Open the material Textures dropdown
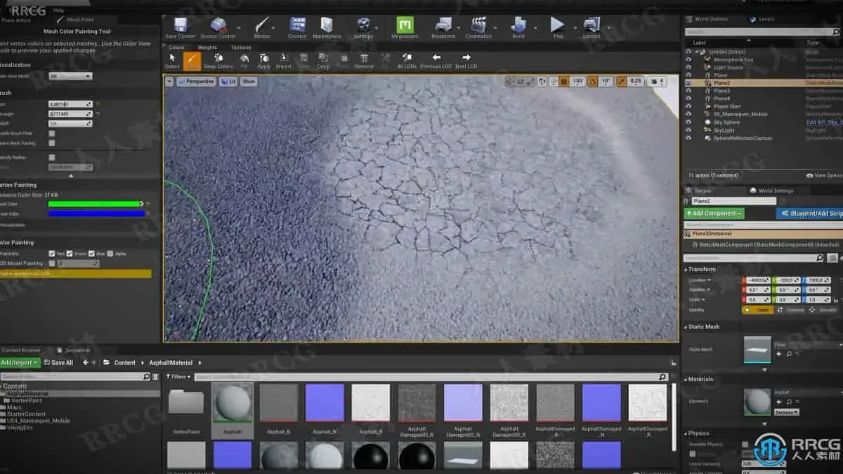The width and height of the screenshot is (843, 474). tap(785, 412)
